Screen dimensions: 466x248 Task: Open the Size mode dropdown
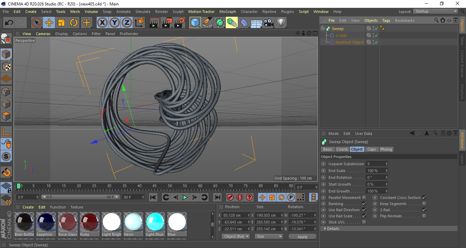pyautogui.click(x=270, y=236)
